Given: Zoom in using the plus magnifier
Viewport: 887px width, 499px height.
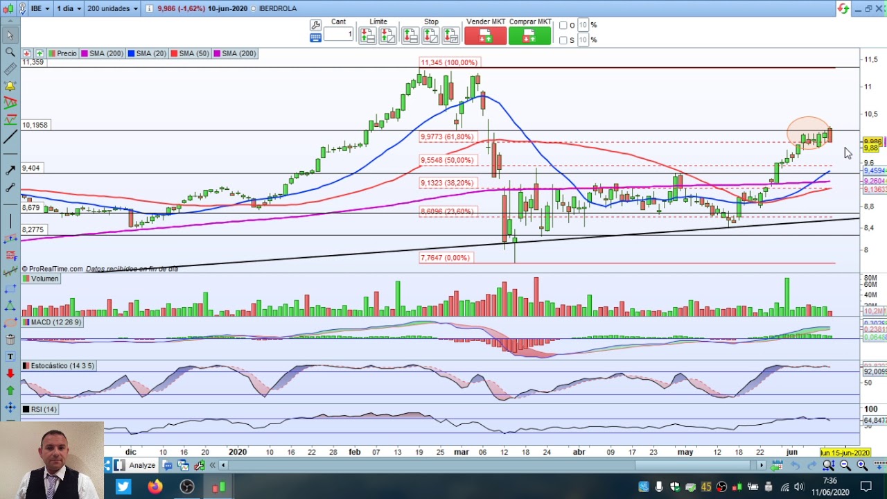Looking at the screenshot, I should 862,466.
